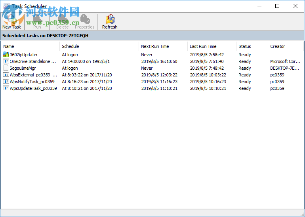Select the WpsUpdateTask_pc0359 task icon
This screenshot has height=217, width=305.
pos(6,88)
